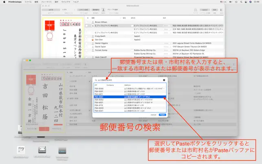Toggle checkbox for Daniel Higgins row
The height and width of the screenshot is (164, 262).
click(x=86, y=43)
